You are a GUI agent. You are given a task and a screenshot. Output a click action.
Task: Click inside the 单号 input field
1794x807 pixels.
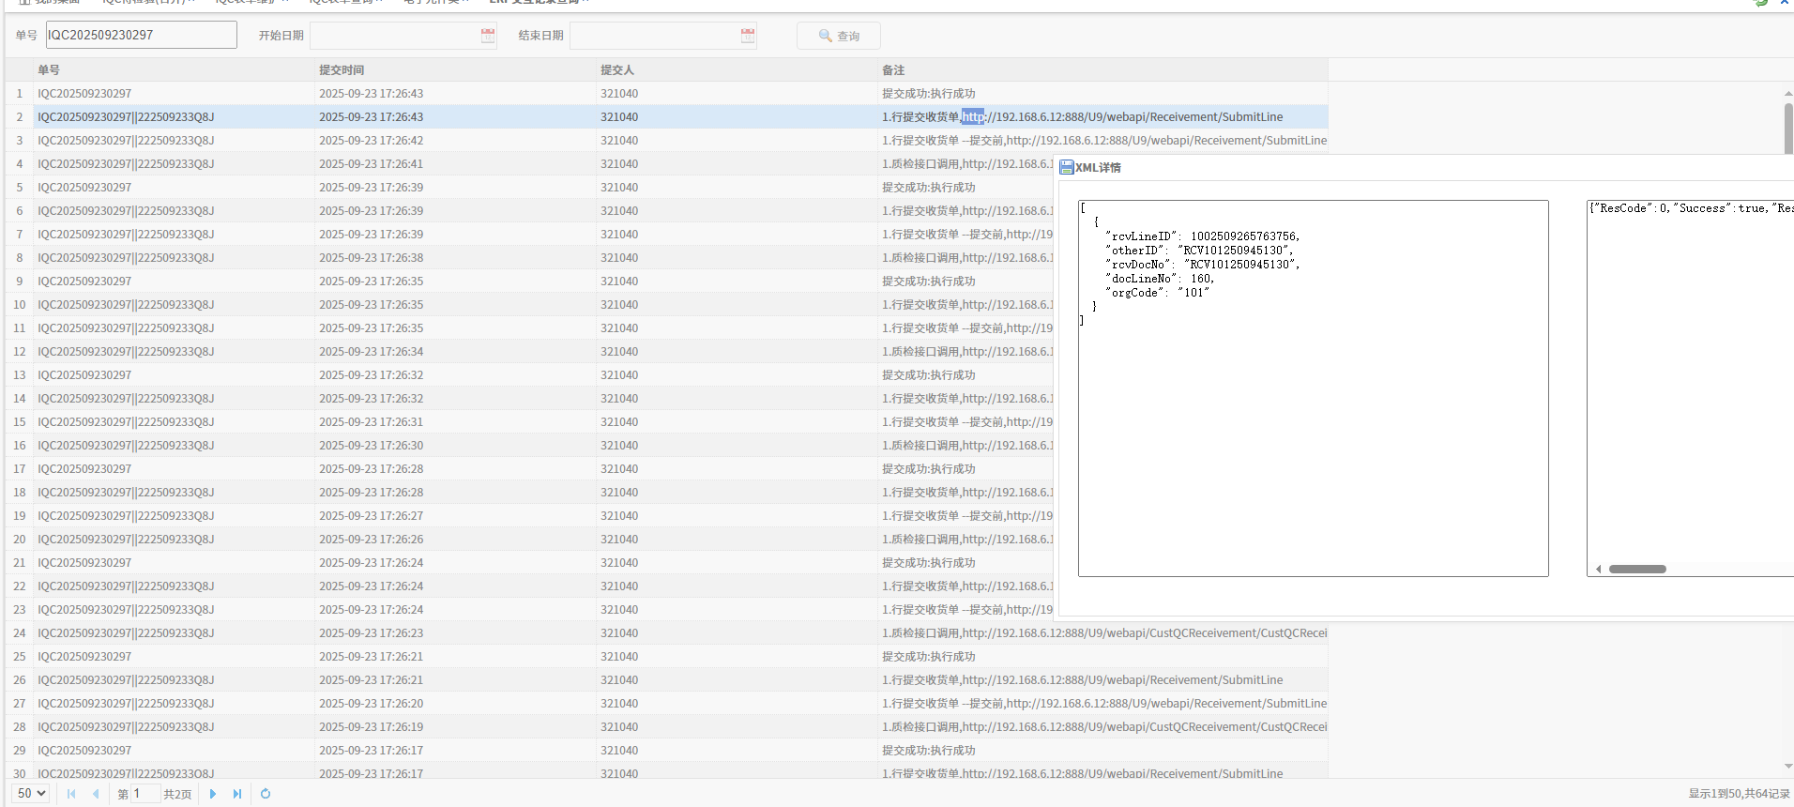tap(141, 36)
